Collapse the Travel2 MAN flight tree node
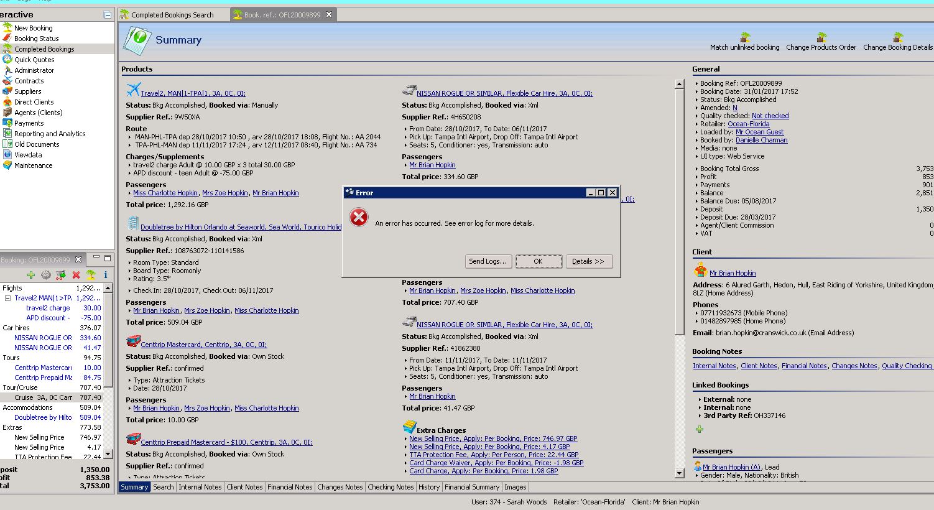The image size is (934, 510). click(7, 298)
